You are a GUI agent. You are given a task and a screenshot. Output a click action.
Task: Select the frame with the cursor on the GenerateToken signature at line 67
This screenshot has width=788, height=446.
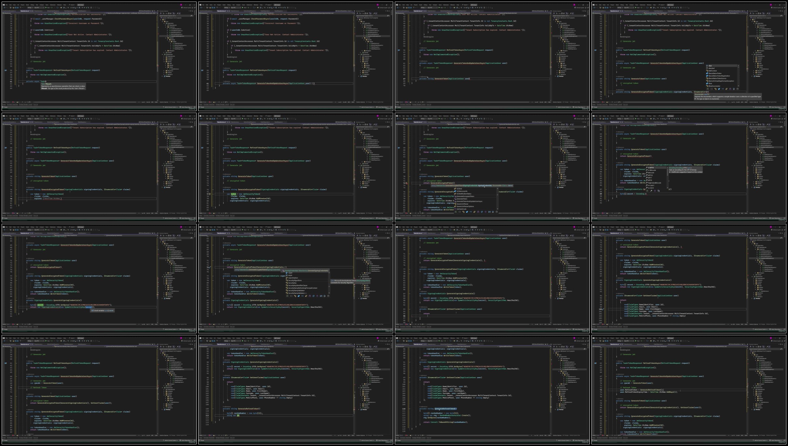[x=492, y=57]
